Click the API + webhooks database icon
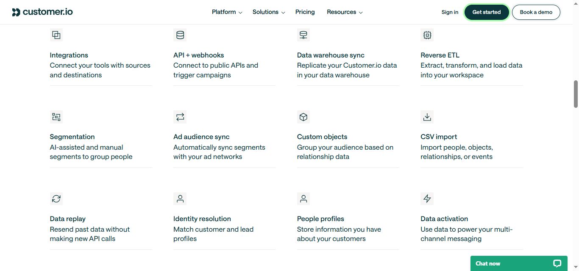Image resolution: width=579 pixels, height=271 pixels. (x=180, y=35)
